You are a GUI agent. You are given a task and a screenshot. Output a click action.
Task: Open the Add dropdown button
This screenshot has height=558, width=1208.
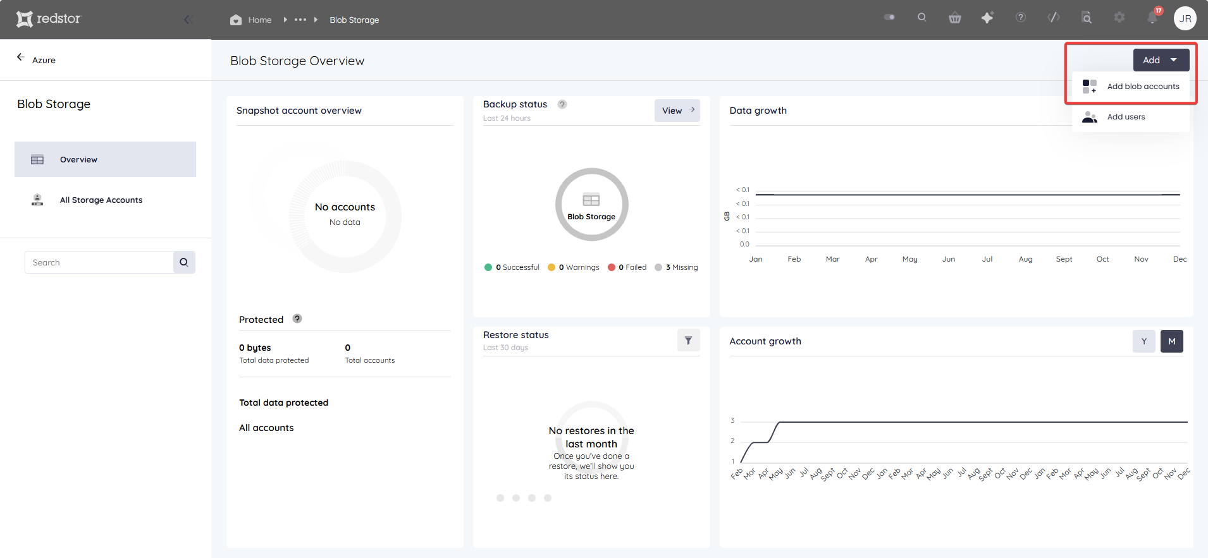[x=1161, y=60]
